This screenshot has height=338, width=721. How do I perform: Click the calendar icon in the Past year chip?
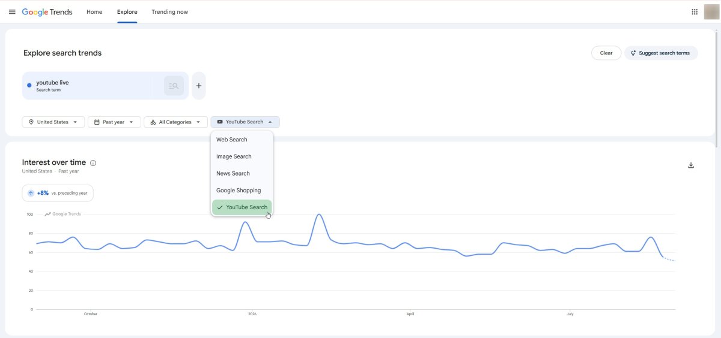[97, 122]
